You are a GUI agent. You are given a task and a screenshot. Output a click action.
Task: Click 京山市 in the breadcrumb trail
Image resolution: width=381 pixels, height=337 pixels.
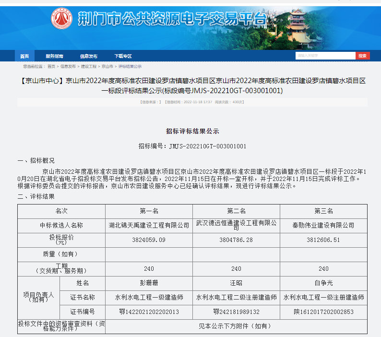click(107, 66)
